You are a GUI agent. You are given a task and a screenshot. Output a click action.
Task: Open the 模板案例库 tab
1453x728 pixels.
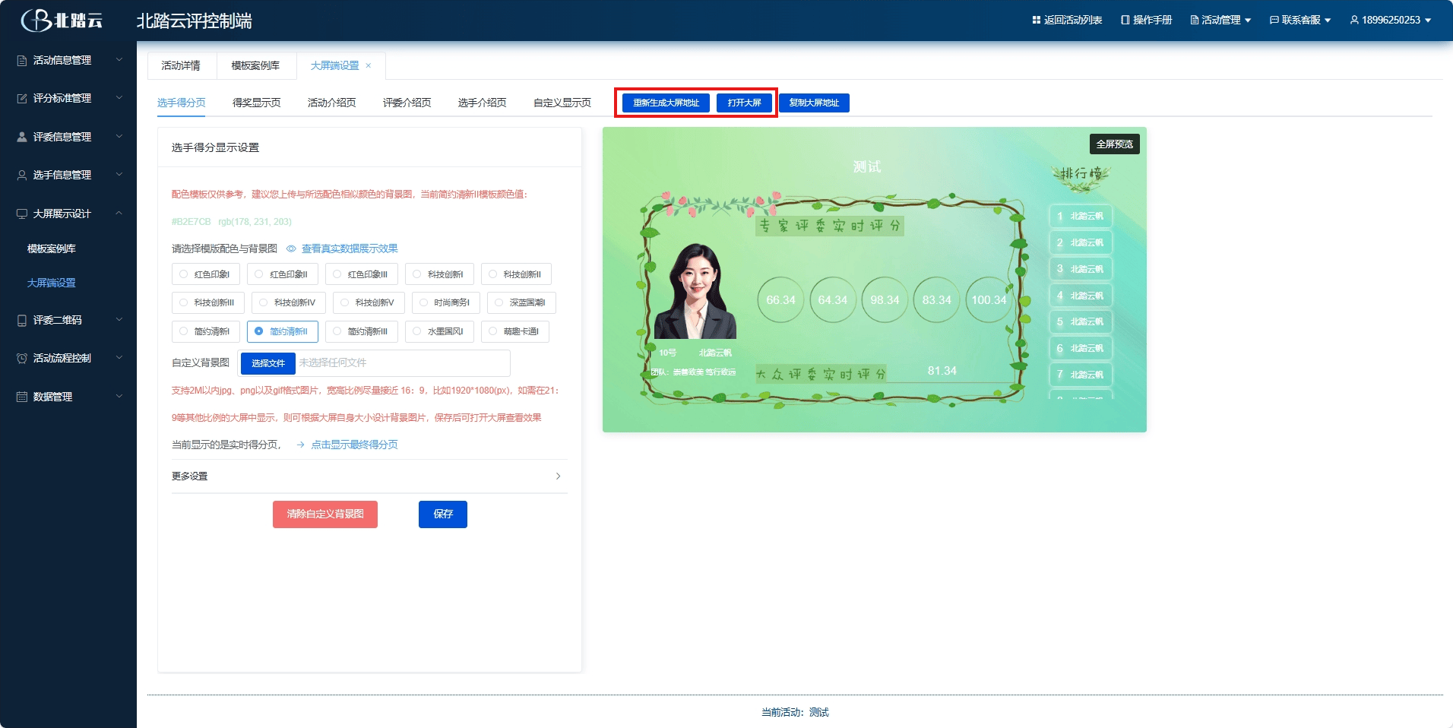(x=255, y=66)
